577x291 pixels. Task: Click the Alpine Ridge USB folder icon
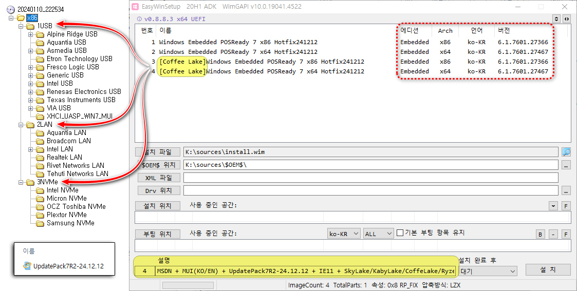tap(40, 34)
